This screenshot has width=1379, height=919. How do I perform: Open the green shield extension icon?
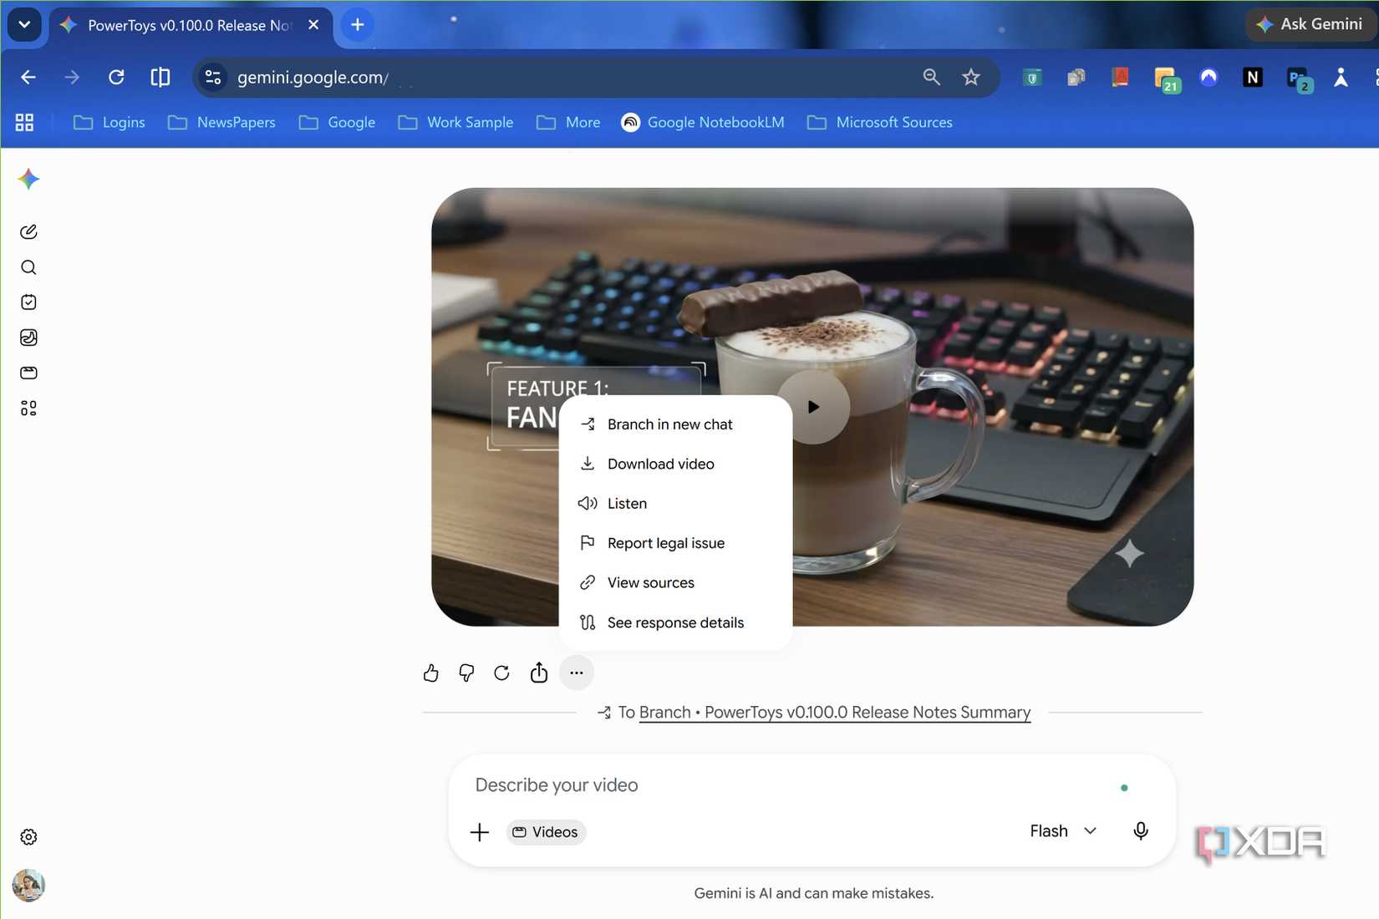pos(1033,78)
